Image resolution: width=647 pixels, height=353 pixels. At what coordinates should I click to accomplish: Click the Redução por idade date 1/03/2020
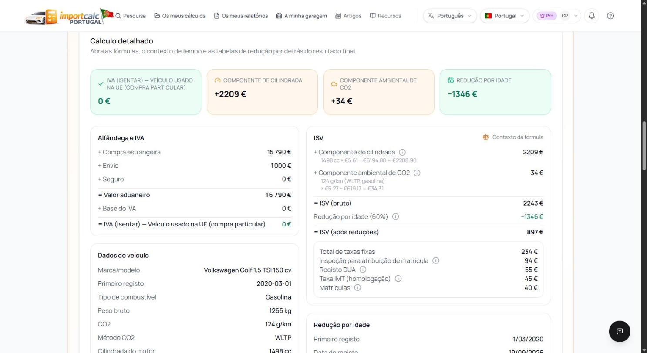point(528,339)
